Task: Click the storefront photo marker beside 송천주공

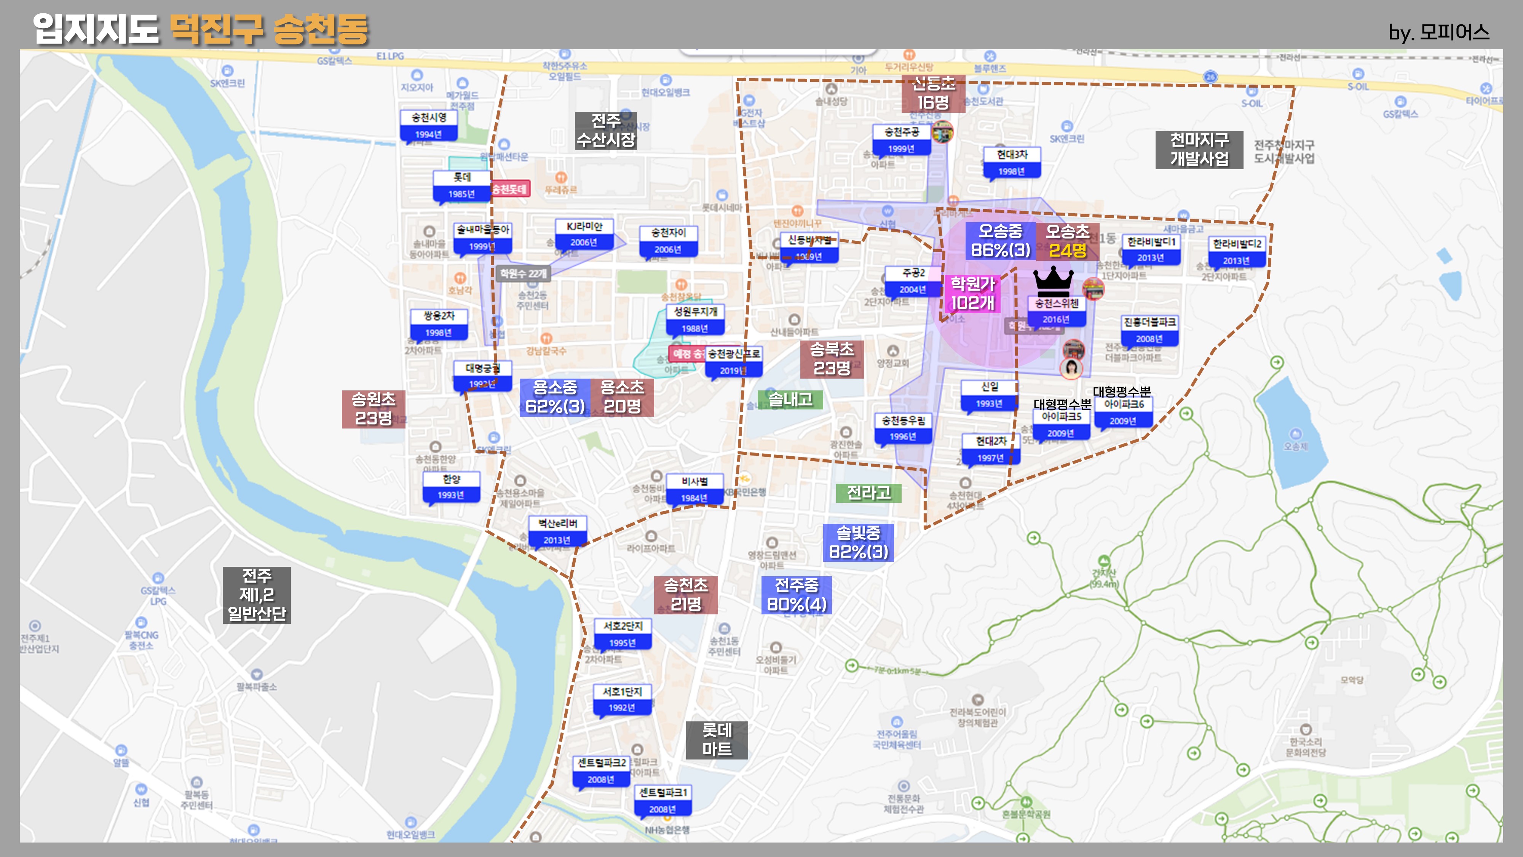Action: (x=942, y=133)
